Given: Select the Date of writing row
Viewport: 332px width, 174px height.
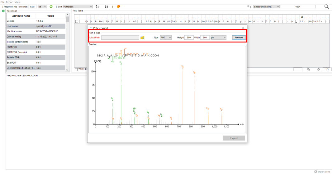Looking at the screenshot, I should pyautogui.click(x=36, y=37).
